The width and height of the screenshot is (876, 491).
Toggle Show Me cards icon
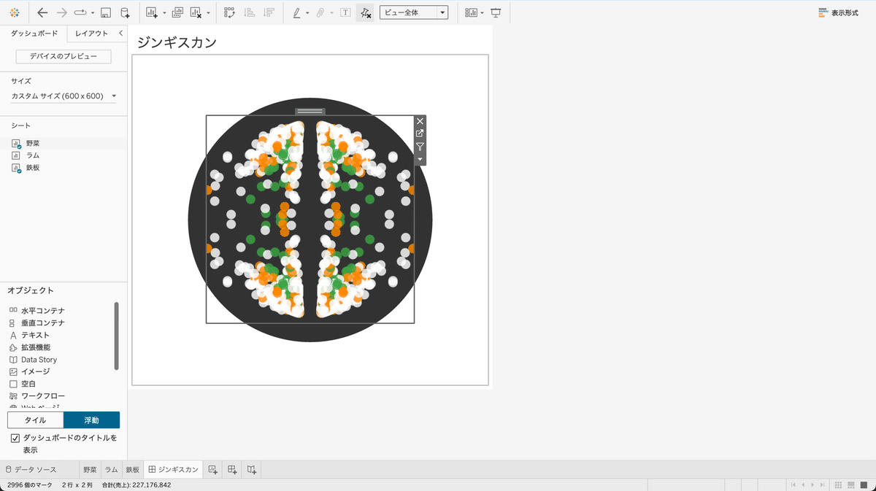[472, 12]
